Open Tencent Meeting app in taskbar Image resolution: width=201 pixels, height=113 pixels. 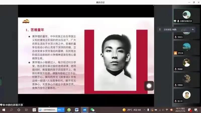tap(84, 110)
